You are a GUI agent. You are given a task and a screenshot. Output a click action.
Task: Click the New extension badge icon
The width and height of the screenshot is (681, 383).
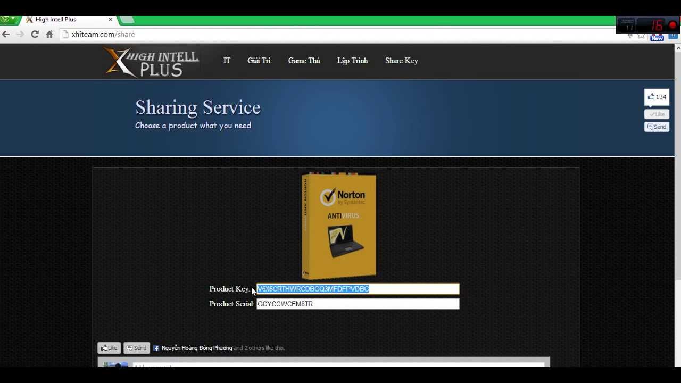pyautogui.click(x=657, y=37)
